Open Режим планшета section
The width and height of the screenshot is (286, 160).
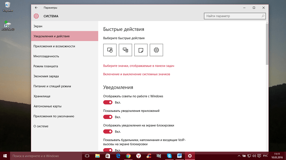pos(65,66)
